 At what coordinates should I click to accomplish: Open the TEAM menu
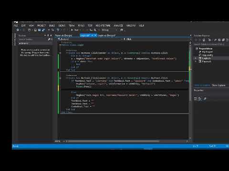[72, 26]
